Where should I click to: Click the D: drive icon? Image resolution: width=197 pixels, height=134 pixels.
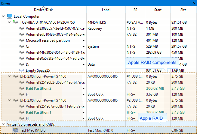point(22,64)
